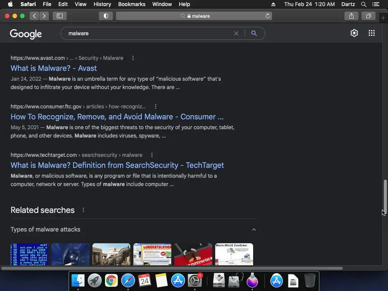Open System Preferences from the Dock

(195, 281)
